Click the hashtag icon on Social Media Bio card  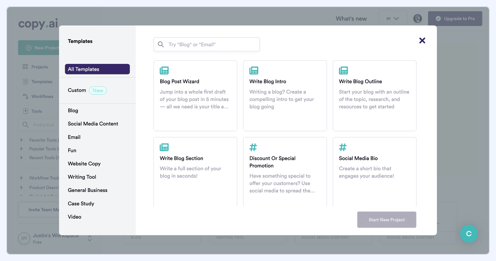343,147
